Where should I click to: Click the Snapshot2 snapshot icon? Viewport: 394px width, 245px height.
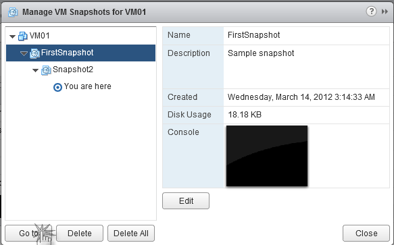[46, 70]
